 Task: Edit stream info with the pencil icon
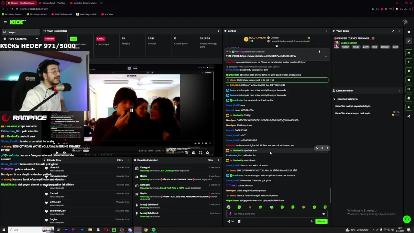(393, 31)
